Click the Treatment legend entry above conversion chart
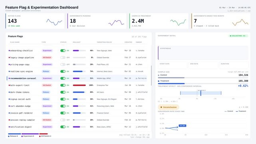 [241, 111]
